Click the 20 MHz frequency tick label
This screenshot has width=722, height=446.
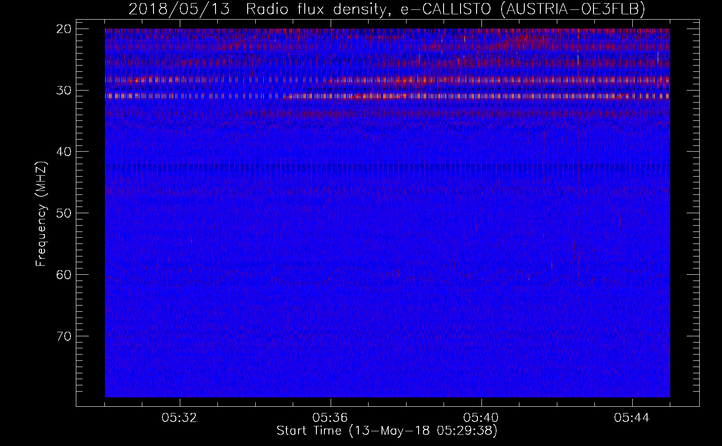click(x=64, y=29)
